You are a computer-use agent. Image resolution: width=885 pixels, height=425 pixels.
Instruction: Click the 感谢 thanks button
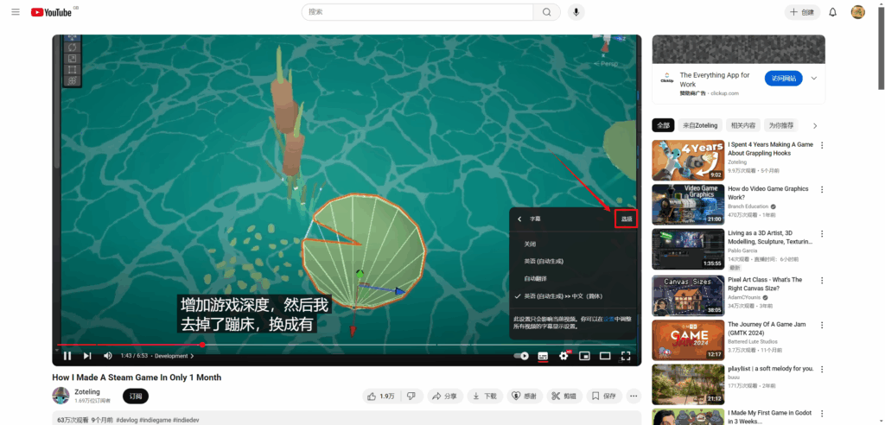pyautogui.click(x=525, y=396)
